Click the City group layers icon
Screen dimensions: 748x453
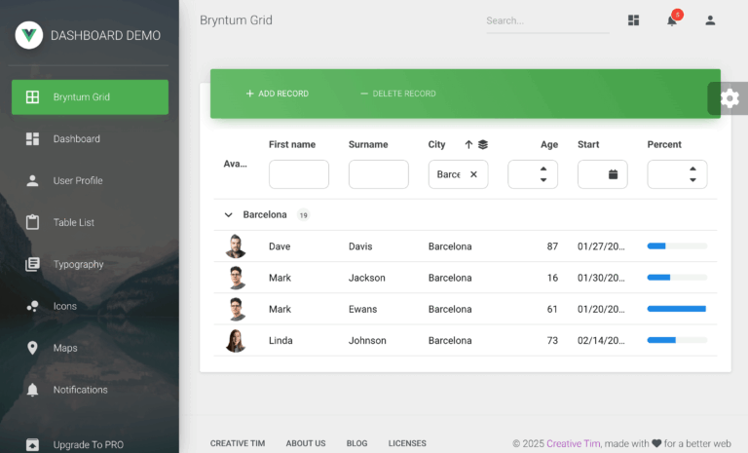point(483,144)
